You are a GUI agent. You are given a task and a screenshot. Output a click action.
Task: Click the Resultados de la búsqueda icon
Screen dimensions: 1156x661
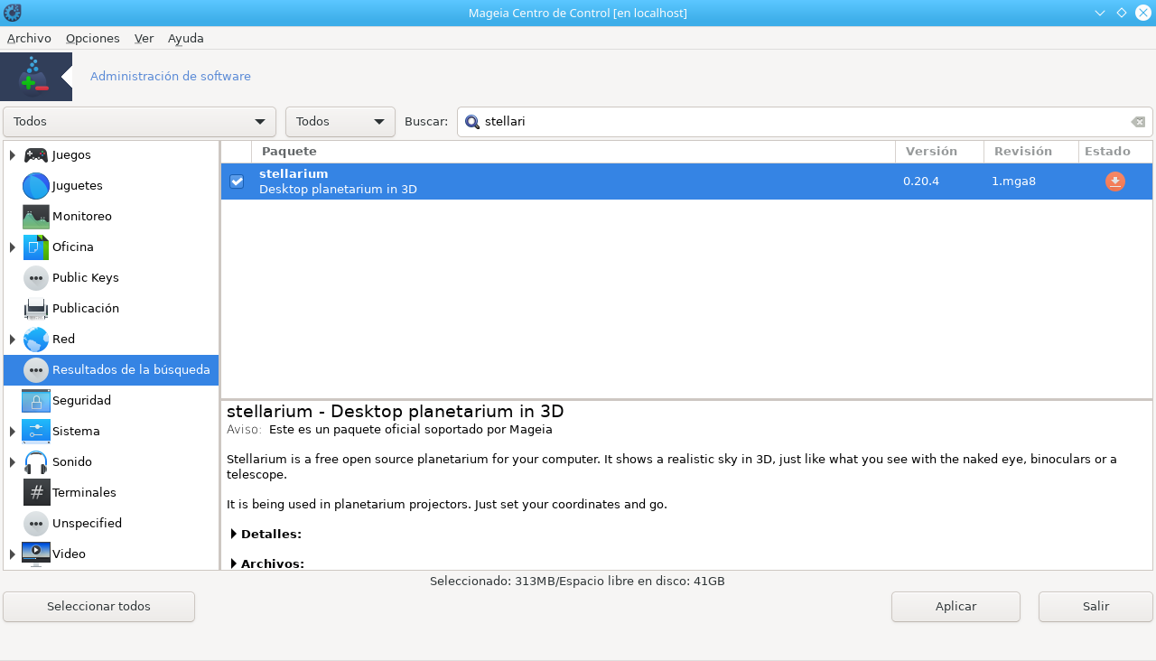(36, 370)
